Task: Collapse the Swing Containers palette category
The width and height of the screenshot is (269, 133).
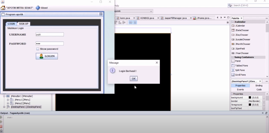Action: pyautogui.click(x=233, y=57)
